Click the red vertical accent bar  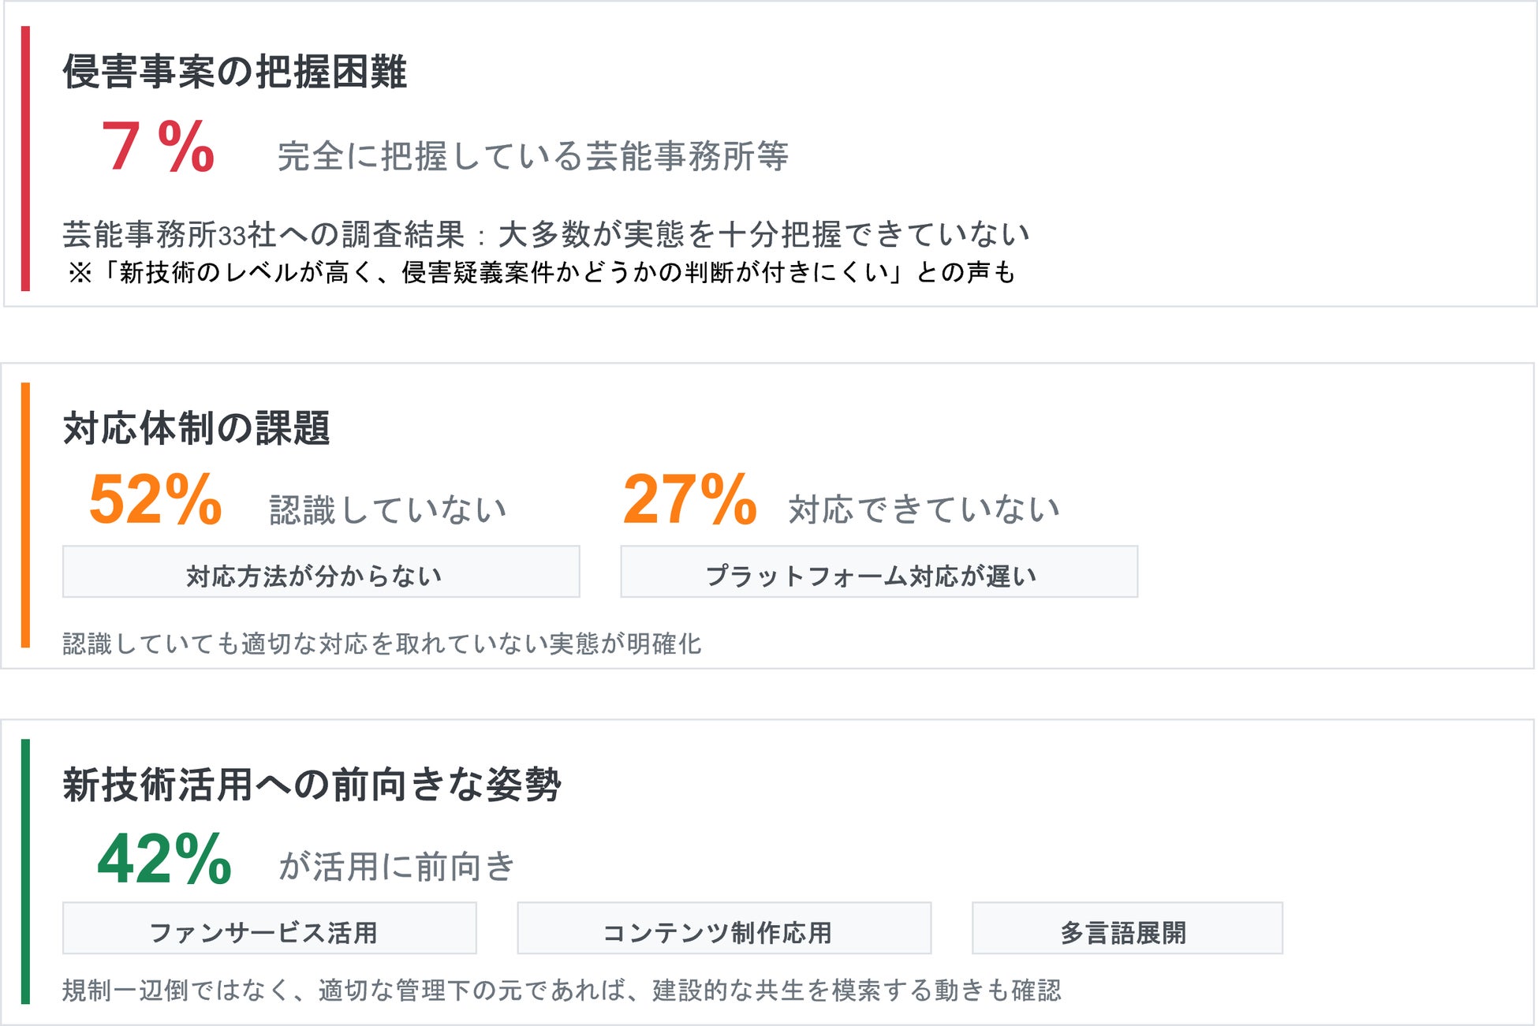[x=25, y=158]
